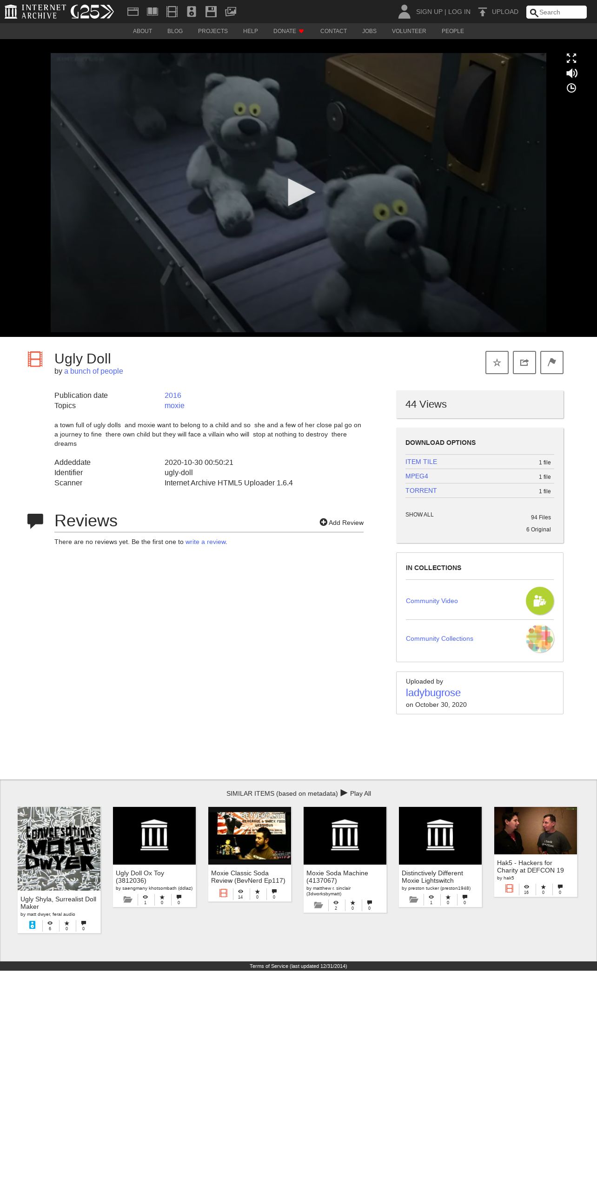This screenshot has width=597, height=1195.
Task: Click the moxie topic link
Action: click(174, 405)
